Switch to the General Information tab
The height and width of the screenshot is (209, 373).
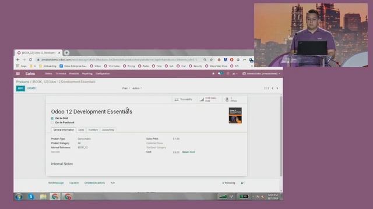[x=64, y=130]
